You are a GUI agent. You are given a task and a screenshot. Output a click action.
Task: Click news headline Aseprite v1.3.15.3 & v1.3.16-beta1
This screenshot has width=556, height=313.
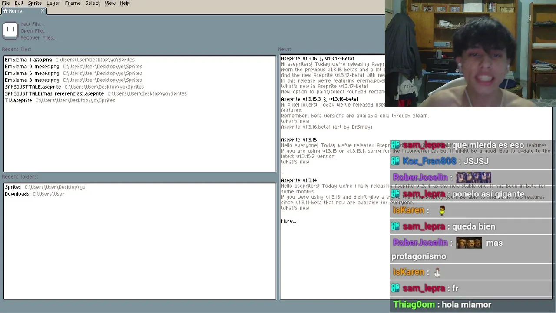click(x=320, y=99)
